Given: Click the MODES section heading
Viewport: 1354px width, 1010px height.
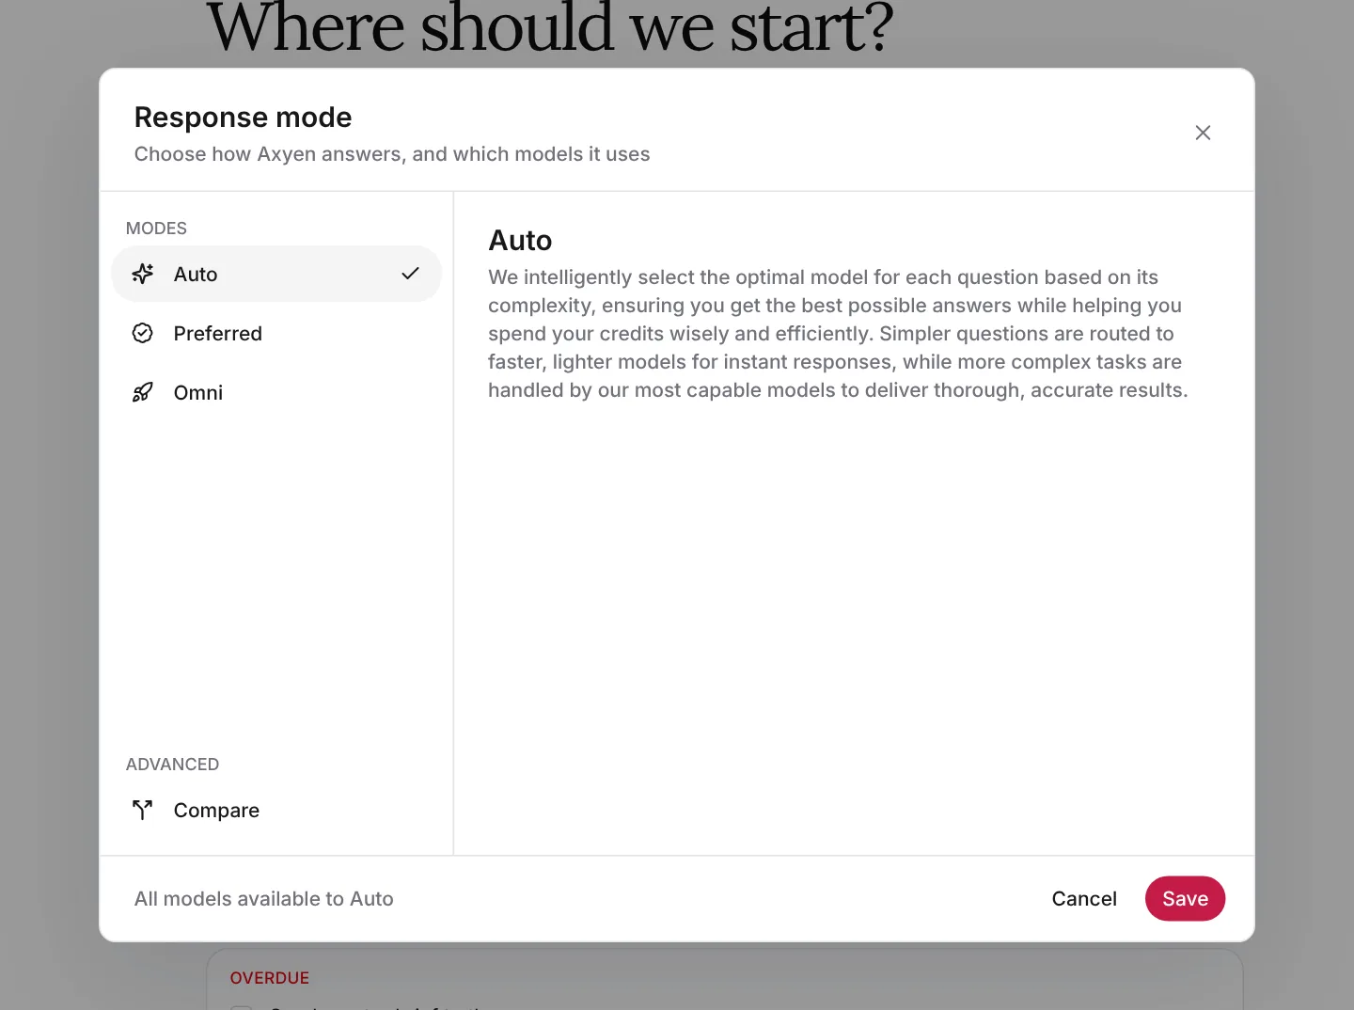Looking at the screenshot, I should coord(156,229).
